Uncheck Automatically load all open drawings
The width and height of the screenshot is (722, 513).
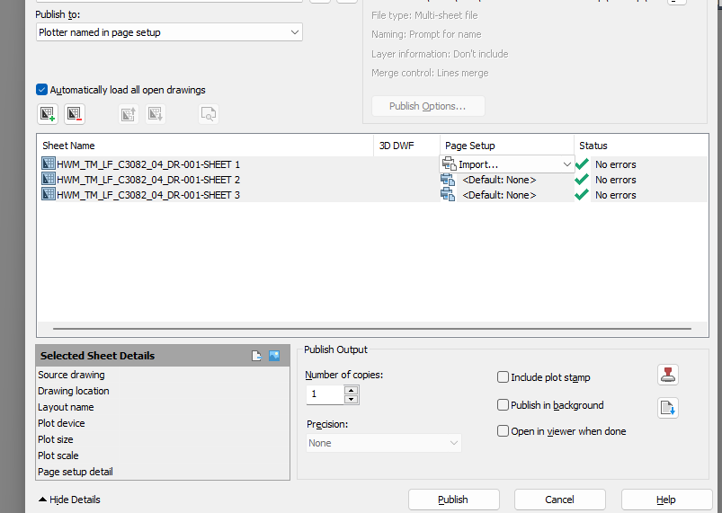(x=41, y=89)
